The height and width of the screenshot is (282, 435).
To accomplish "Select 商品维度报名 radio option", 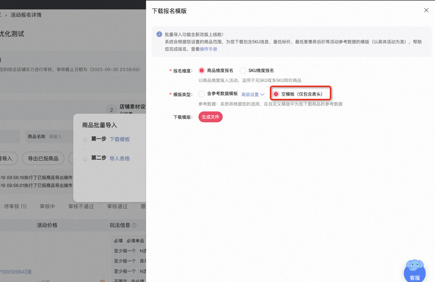I will coord(202,70).
